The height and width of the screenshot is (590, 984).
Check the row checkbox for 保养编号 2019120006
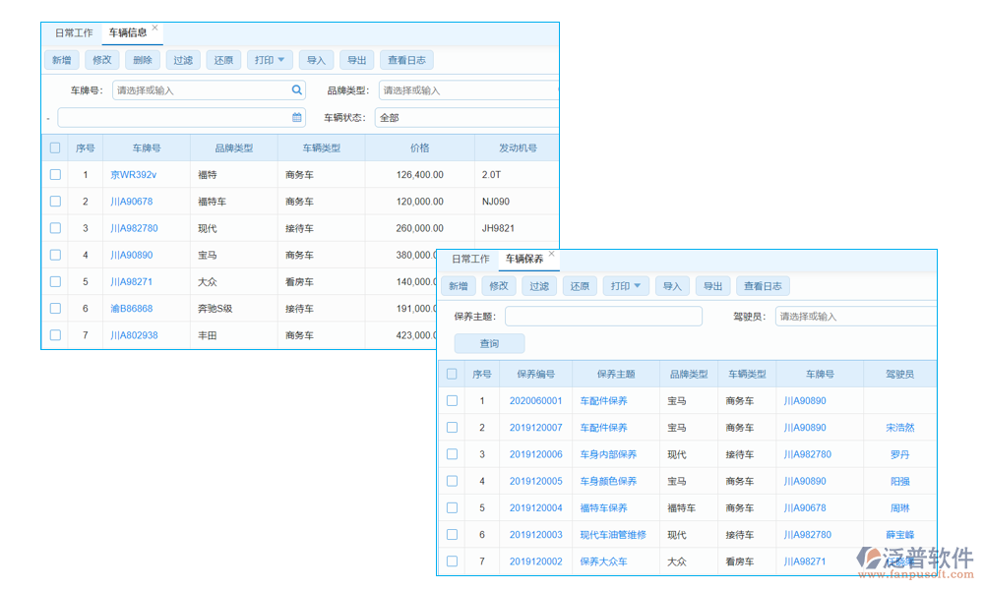pos(452,454)
